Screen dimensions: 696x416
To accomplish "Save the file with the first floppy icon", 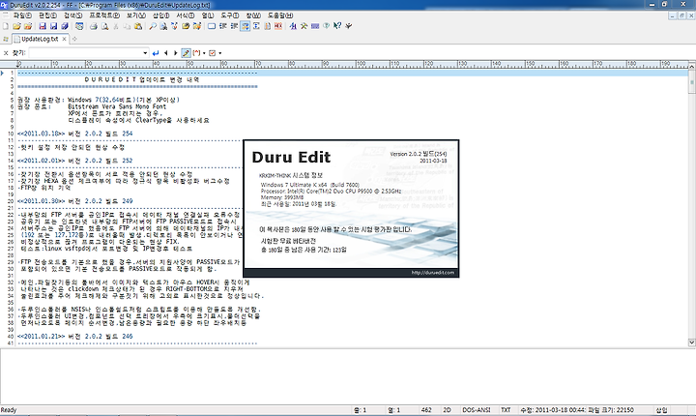I will [43, 26].
